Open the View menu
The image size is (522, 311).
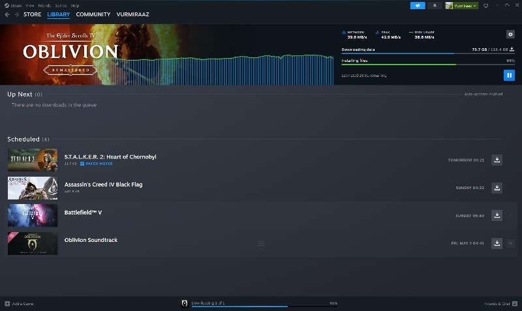[29, 6]
